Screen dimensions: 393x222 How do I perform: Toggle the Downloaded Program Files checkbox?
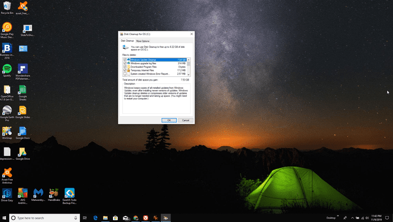pos(125,67)
